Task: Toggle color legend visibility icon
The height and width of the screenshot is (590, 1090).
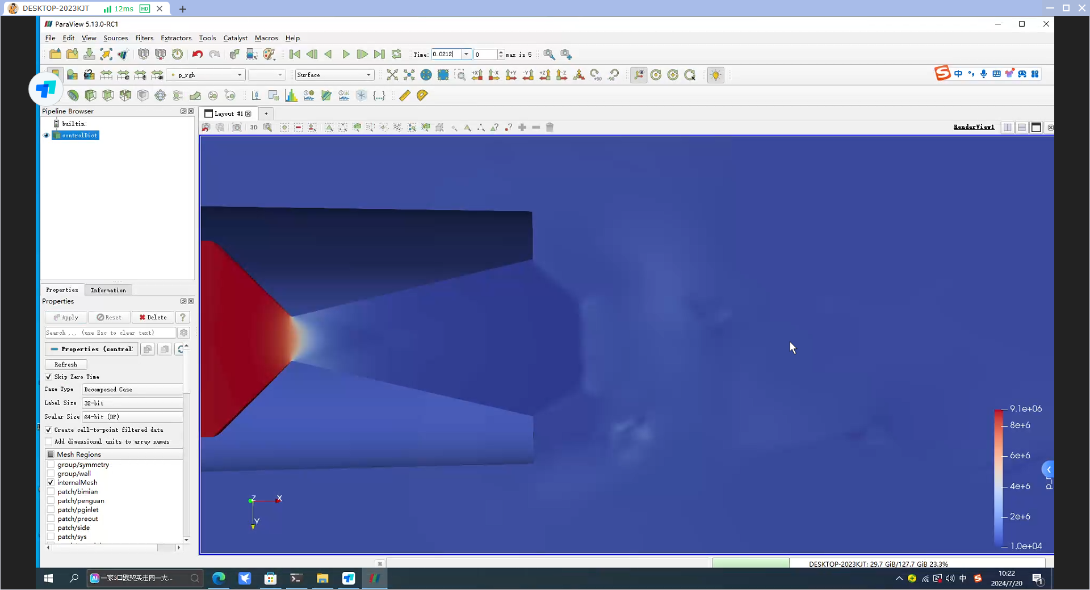Action: click(x=55, y=75)
